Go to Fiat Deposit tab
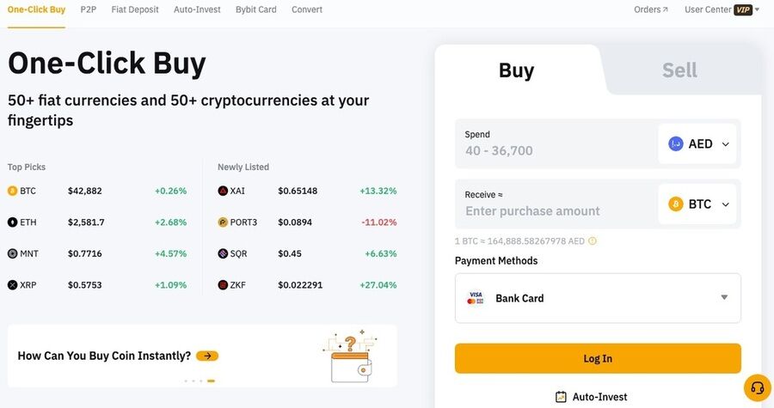This screenshot has height=408, width=774. click(135, 9)
